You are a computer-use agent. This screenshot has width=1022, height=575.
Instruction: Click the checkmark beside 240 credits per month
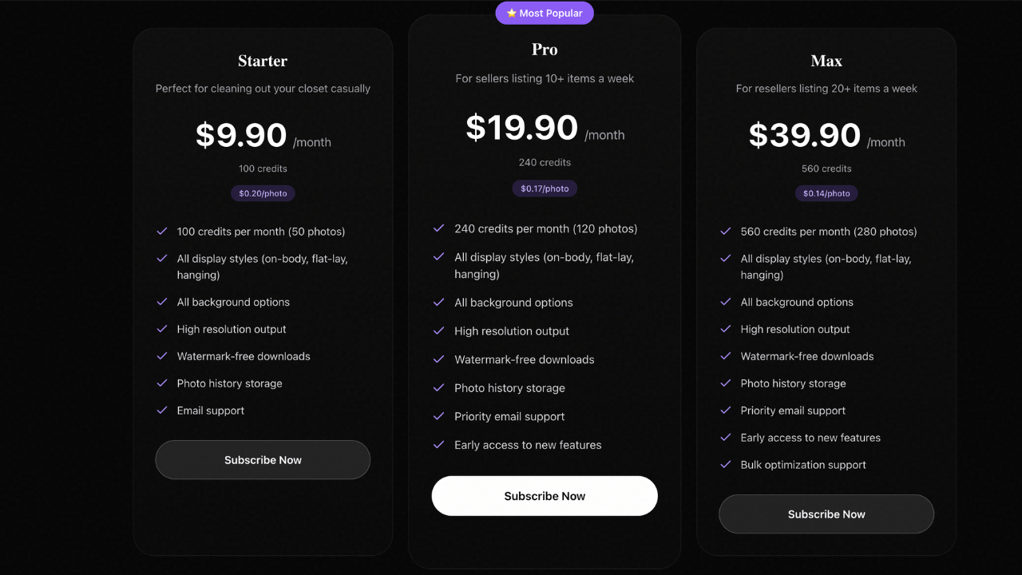pyautogui.click(x=438, y=228)
